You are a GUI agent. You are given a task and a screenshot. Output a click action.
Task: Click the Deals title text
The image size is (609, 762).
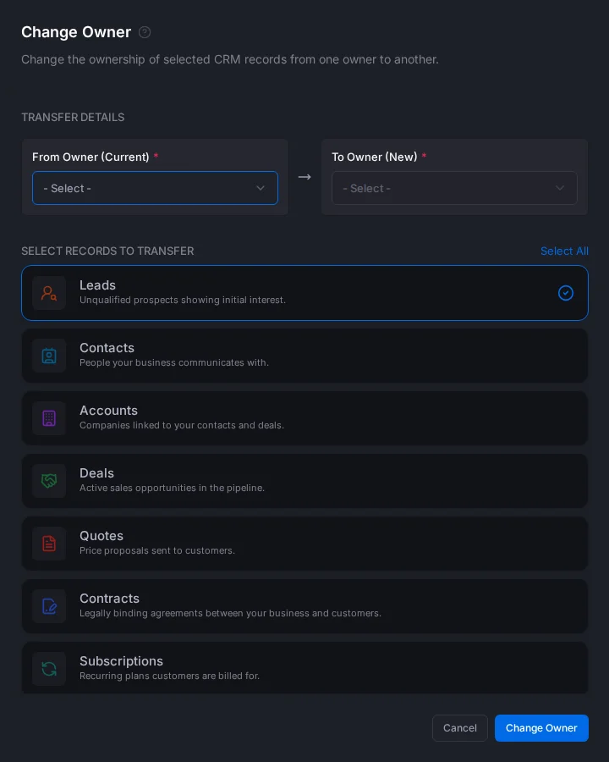[96, 473]
